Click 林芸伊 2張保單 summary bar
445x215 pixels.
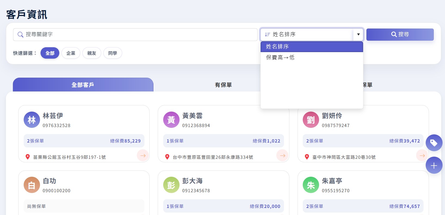[84, 141]
